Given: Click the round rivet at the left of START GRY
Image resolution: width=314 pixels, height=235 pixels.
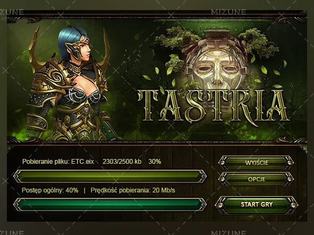Looking at the screenshot, I should coord(220,205).
